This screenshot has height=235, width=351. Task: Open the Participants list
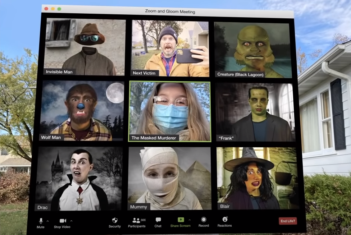click(136, 220)
